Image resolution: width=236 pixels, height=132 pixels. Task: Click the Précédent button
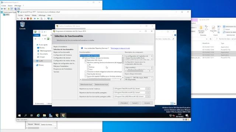[124, 103]
